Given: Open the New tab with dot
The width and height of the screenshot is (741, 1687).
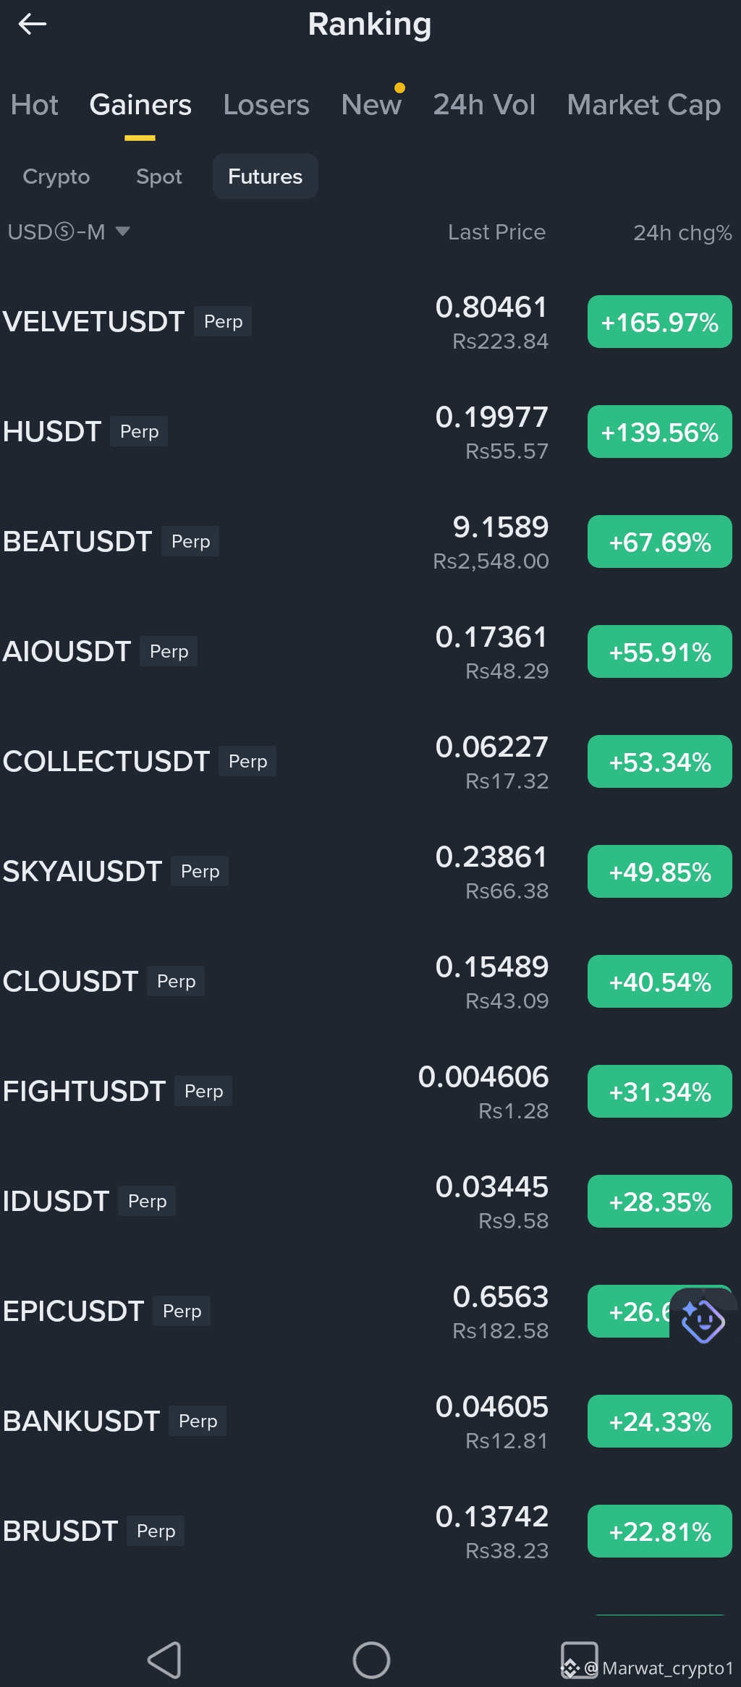Looking at the screenshot, I should coord(371,105).
